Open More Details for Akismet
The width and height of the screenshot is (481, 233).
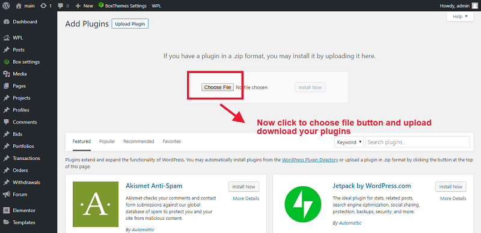click(x=246, y=198)
